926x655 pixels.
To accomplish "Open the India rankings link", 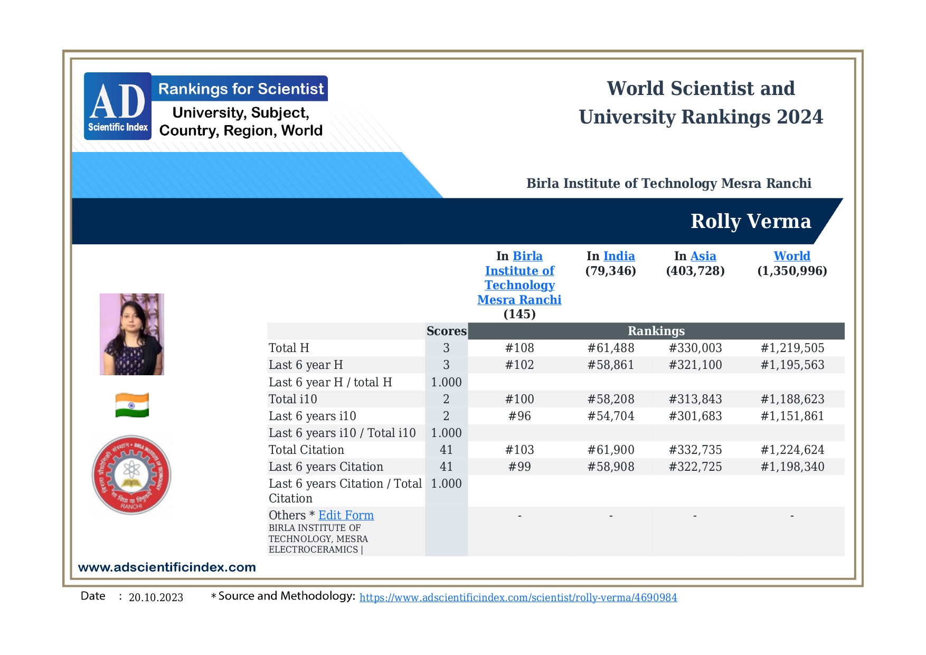I will (619, 256).
